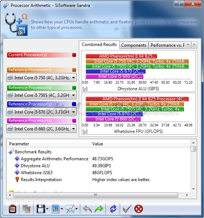Screen dimensions: 204x218
Task: Click the stethoscope module icon in header
Action: [x=16, y=24]
